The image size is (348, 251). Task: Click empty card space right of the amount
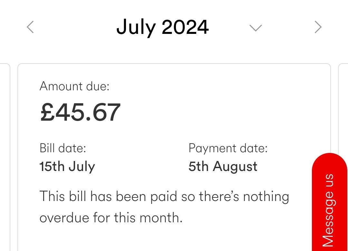(x=222, y=112)
